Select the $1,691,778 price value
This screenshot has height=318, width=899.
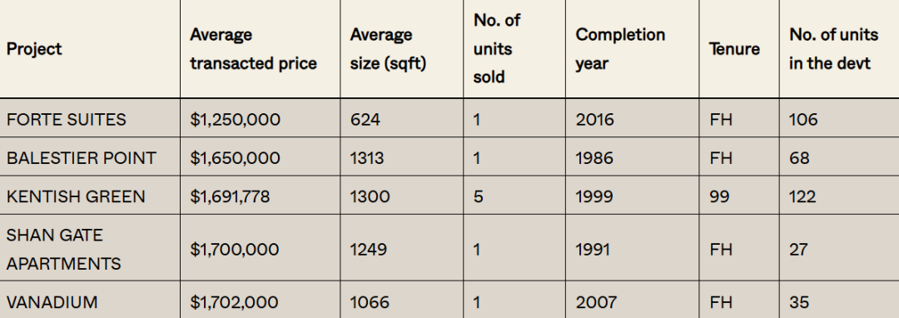tap(230, 196)
